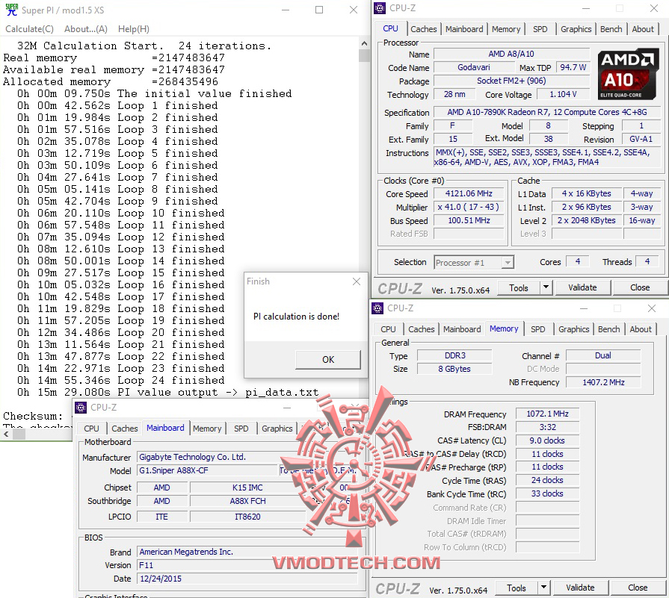Select SPD tab in CPU-Z Memory window
669x598 pixels.
538,329
